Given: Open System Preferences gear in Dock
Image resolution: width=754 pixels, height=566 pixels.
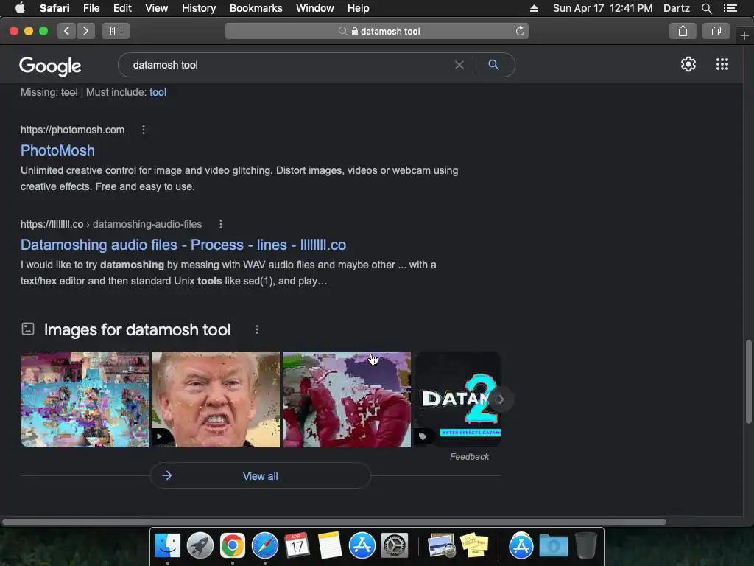Looking at the screenshot, I should tap(395, 546).
